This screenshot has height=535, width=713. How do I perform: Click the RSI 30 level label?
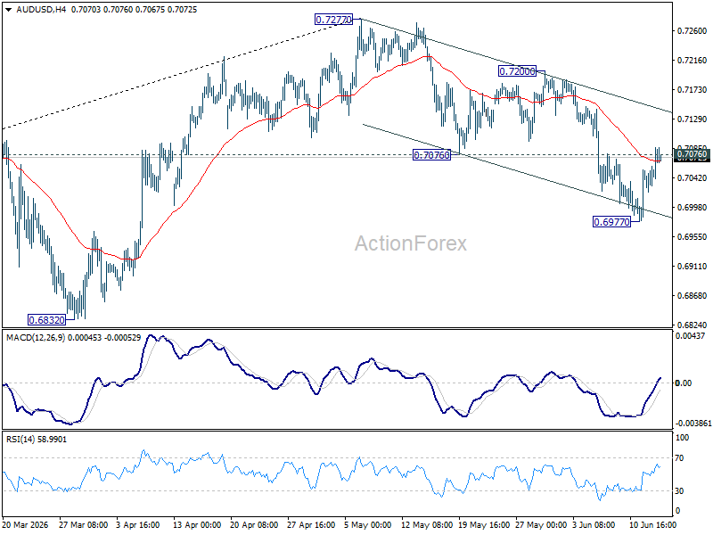point(679,491)
